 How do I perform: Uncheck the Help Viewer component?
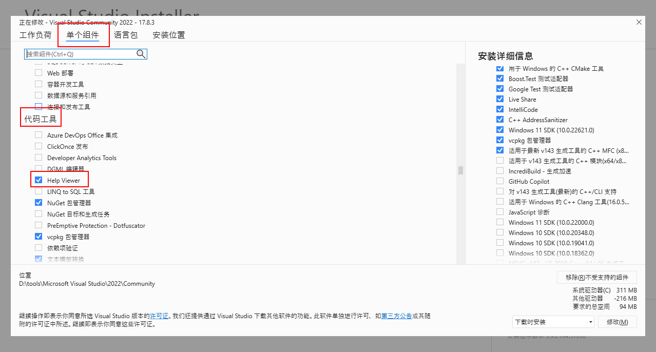coord(38,180)
